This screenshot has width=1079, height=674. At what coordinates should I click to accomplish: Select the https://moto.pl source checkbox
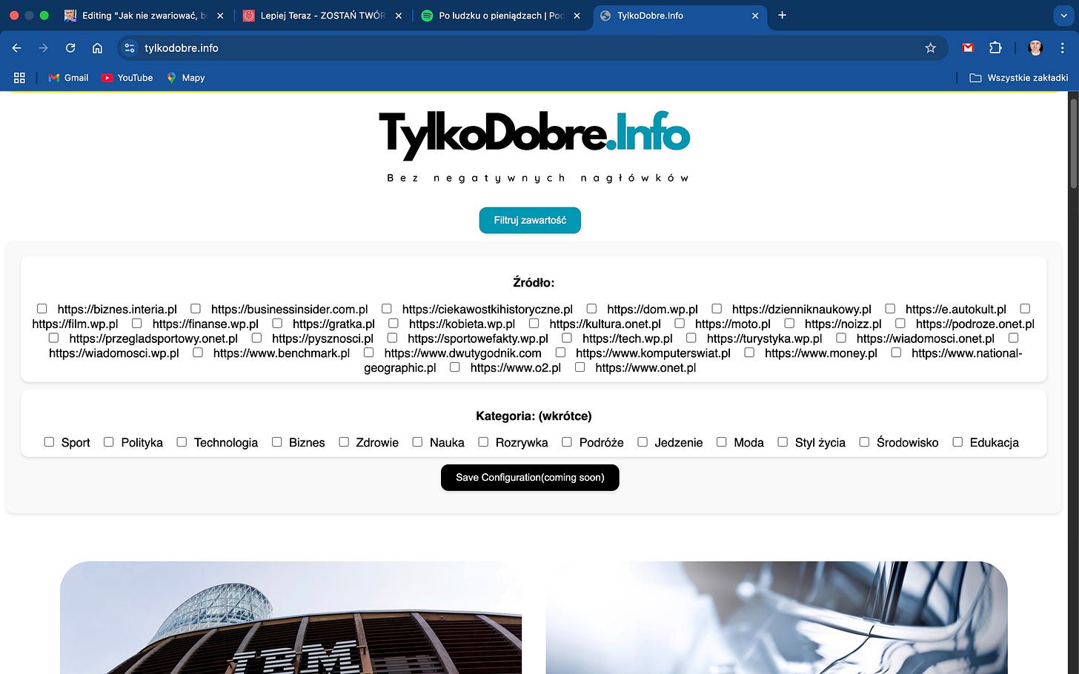[680, 323]
